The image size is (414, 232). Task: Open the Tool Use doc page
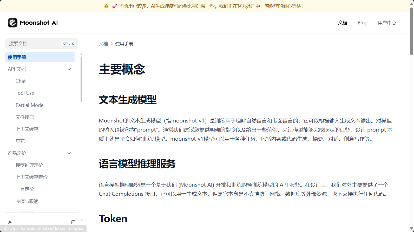click(x=25, y=93)
